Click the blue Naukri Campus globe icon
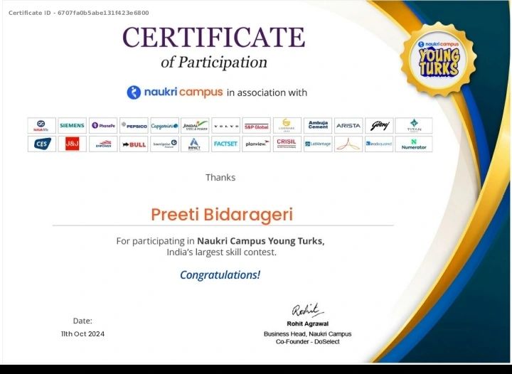The width and height of the screenshot is (512, 374). (x=134, y=92)
